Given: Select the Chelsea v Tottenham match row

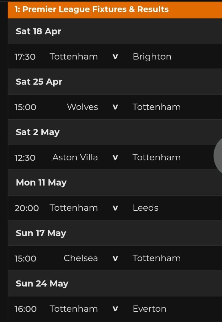Looking at the screenshot, I should (115, 258).
